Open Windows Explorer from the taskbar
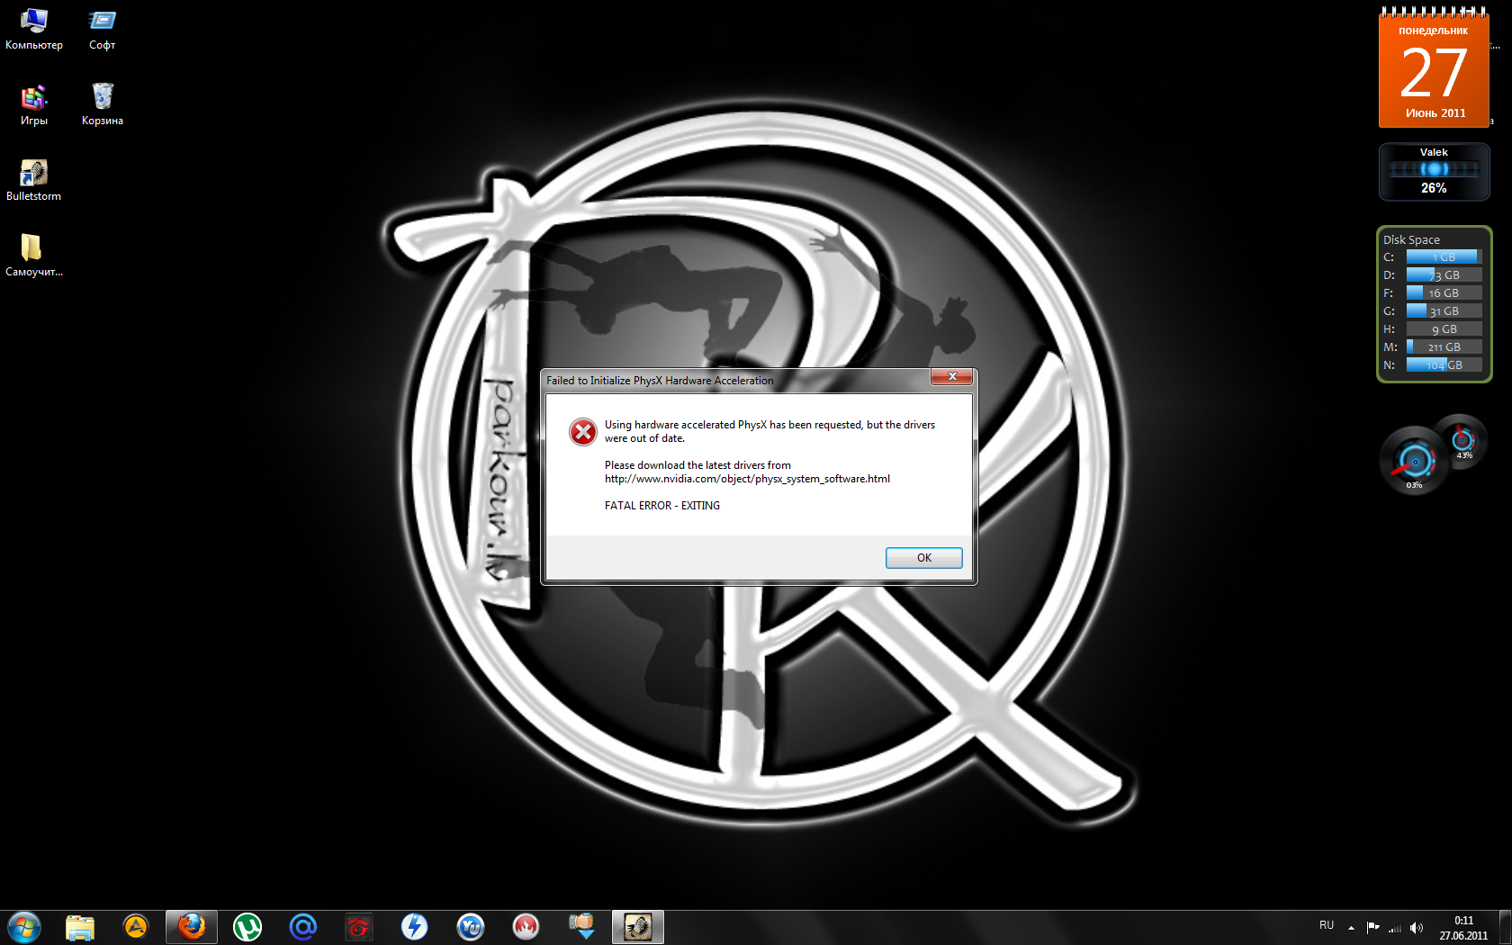This screenshot has width=1512, height=945. pyautogui.click(x=80, y=927)
